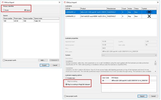This screenshot has height=100, width=161.
Task: Click the LUMINAIRE.L1 symbol icon
Action: coord(149,16)
